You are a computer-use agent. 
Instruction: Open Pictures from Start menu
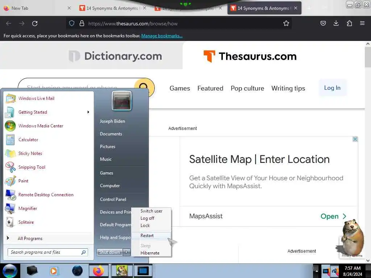point(108,147)
